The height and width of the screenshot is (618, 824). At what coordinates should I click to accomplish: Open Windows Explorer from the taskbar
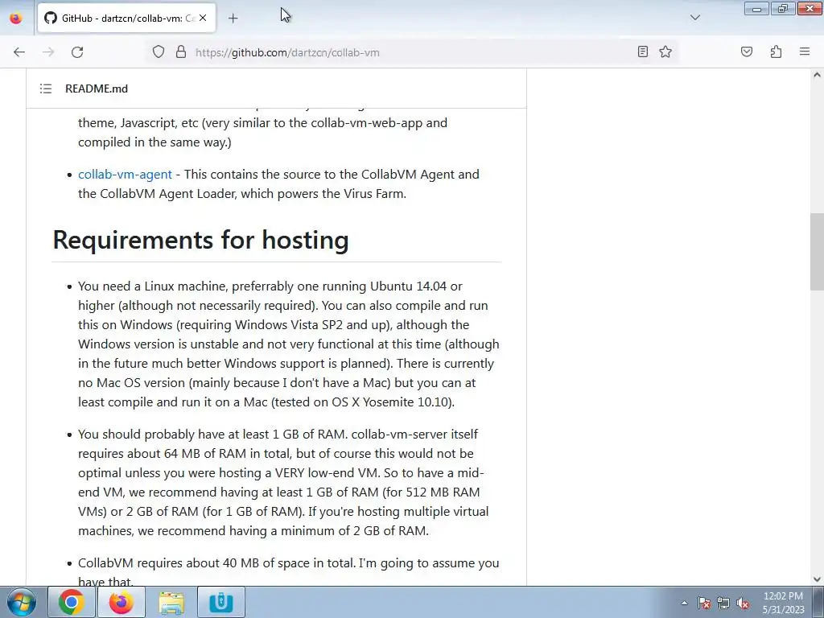(171, 602)
